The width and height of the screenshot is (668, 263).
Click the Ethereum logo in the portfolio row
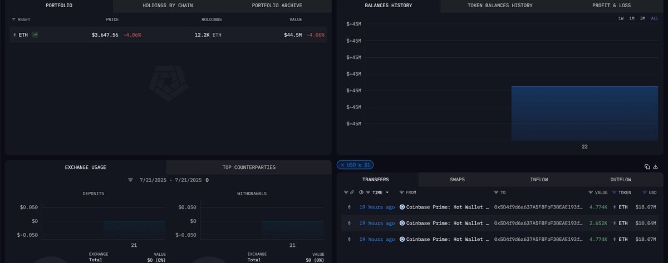point(14,35)
